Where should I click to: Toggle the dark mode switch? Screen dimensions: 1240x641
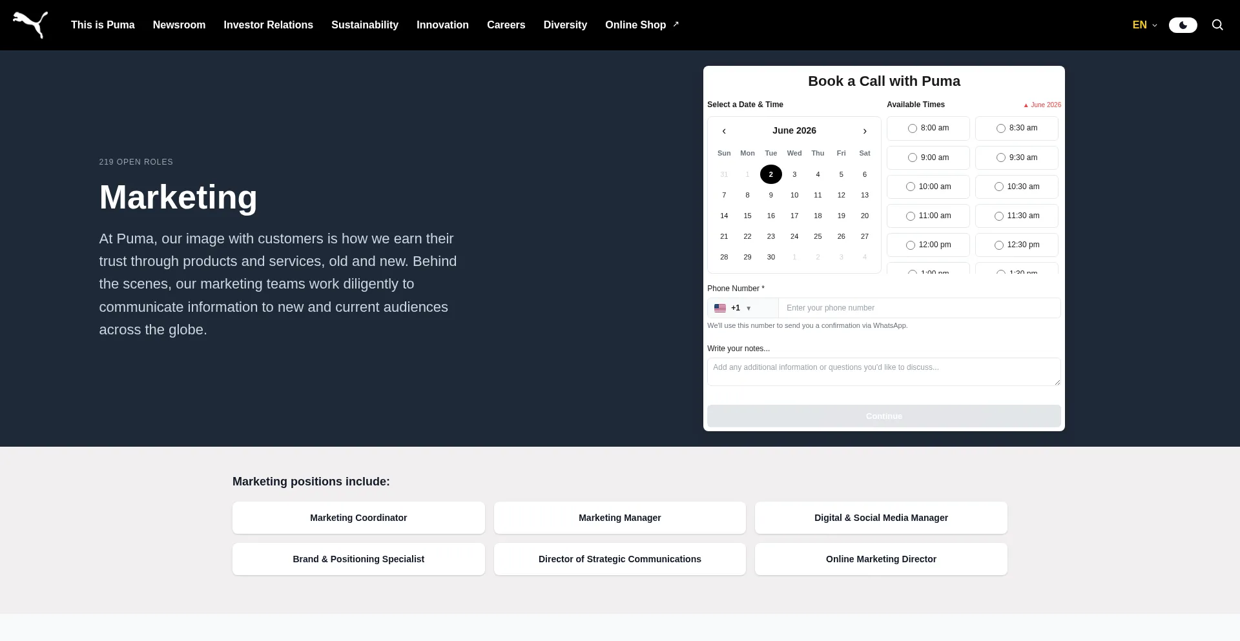coord(1183,25)
